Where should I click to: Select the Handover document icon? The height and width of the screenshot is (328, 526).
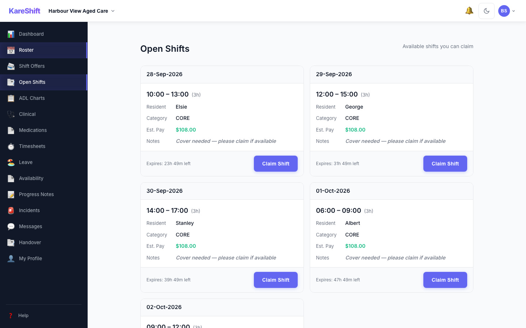(11, 242)
